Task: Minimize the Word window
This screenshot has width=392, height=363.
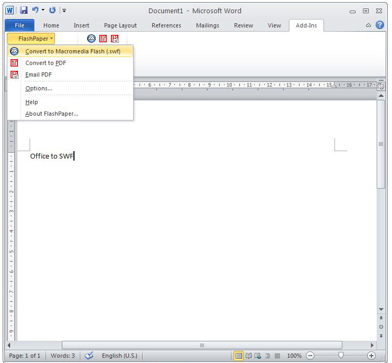Action: coord(352,11)
